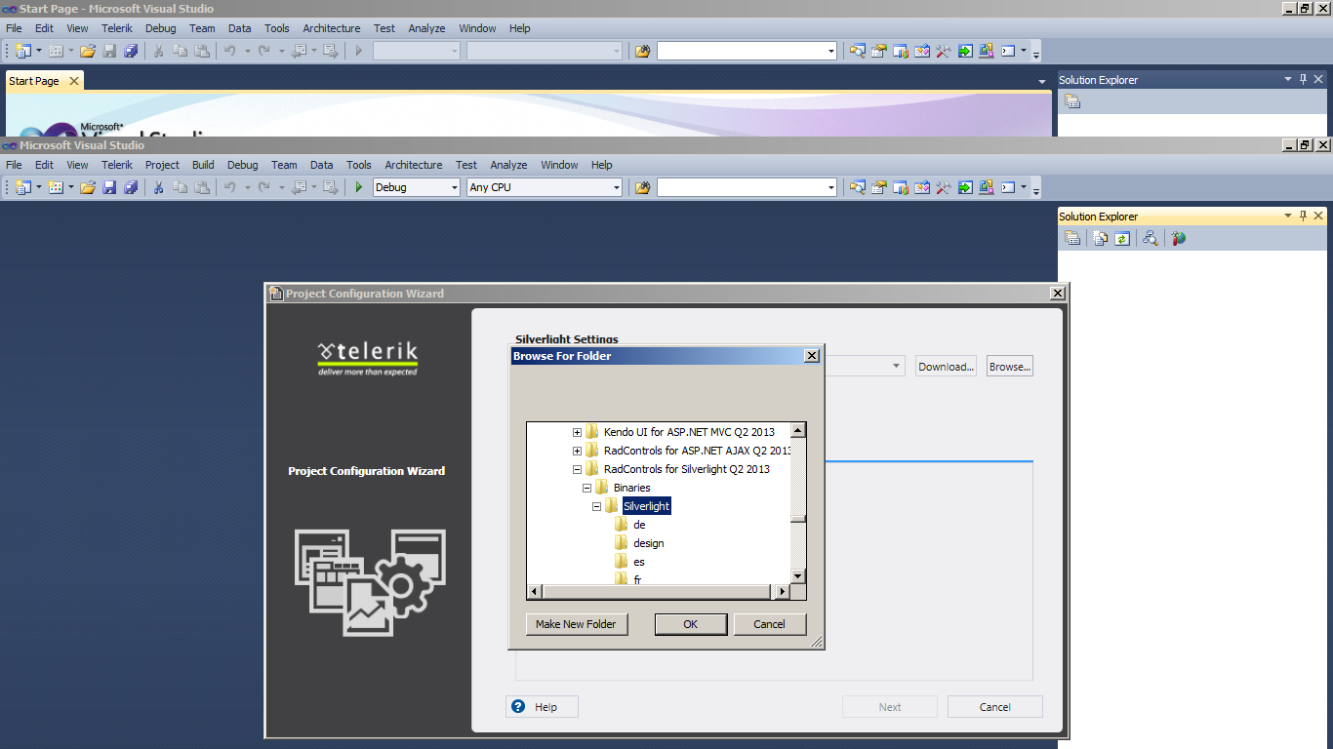
Task: Click globe icon in front Solution Explorer toolbar
Action: pyautogui.click(x=1179, y=238)
